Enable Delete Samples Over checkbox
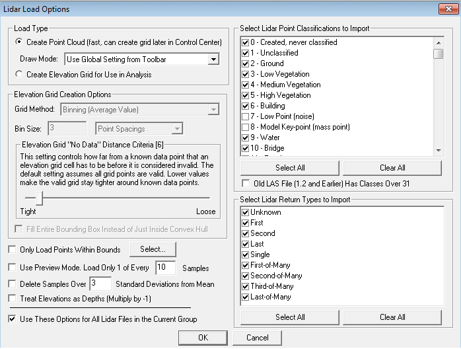This screenshot has height=349, width=461. [12, 284]
